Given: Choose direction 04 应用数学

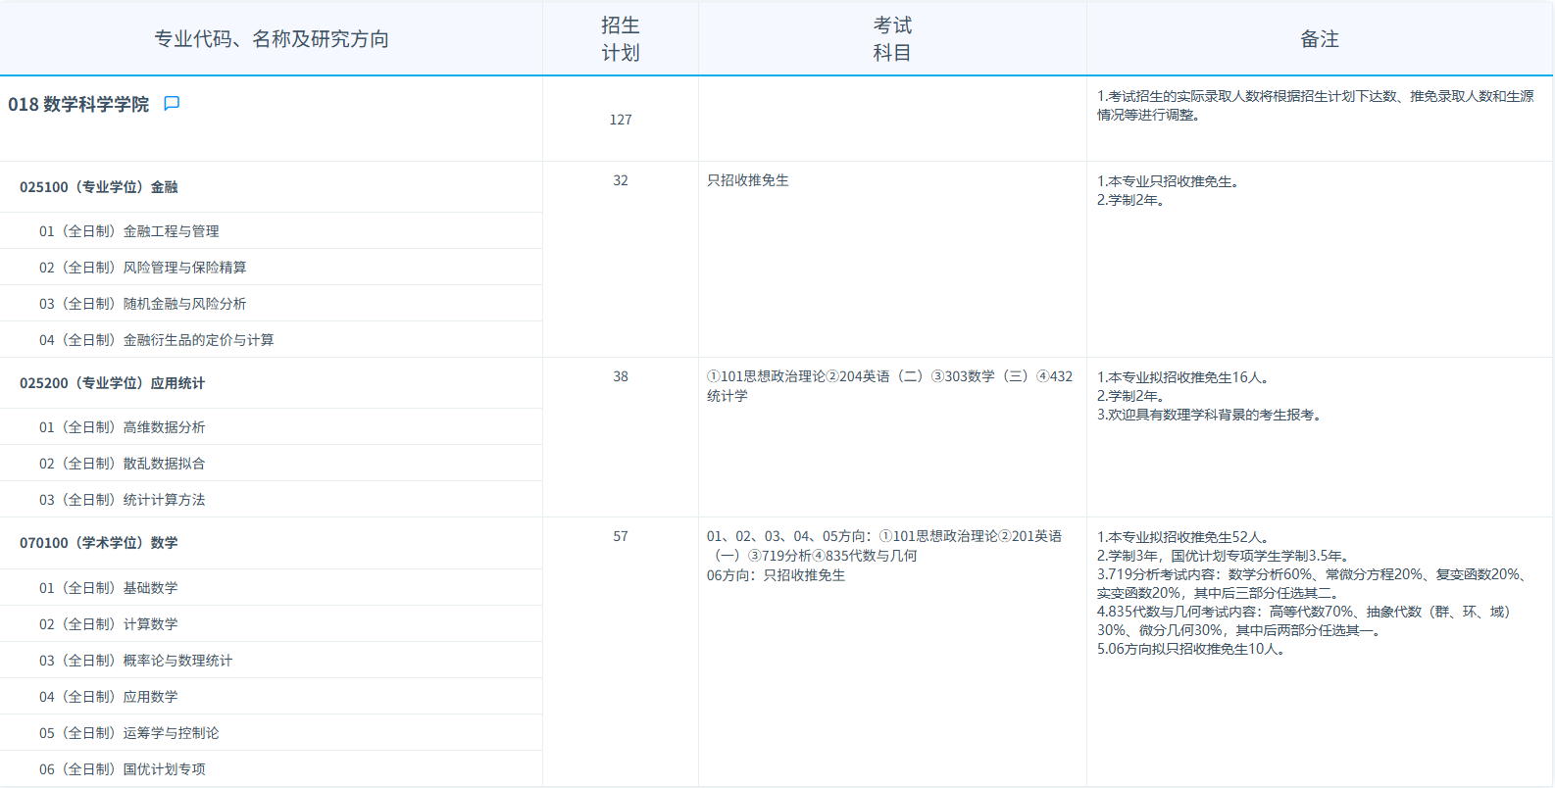Looking at the screenshot, I should tap(109, 697).
